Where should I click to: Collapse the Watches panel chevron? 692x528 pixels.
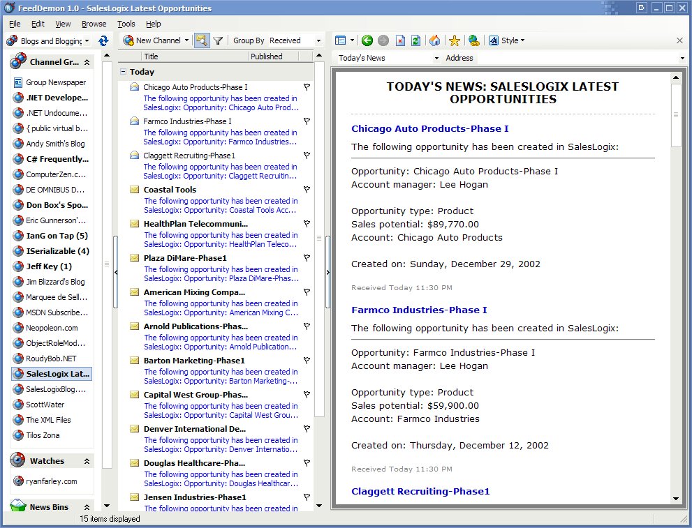point(87,461)
